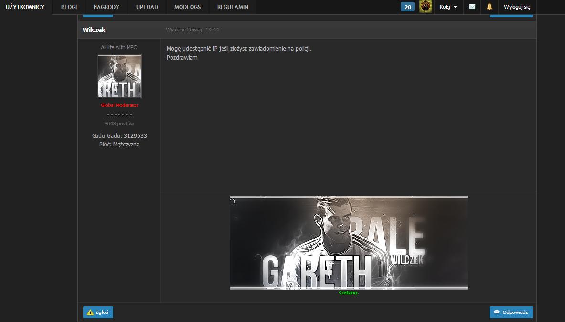This screenshot has height=322, width=565.
Task: Select the Gadu Gadu: 3129533 line
Action: point(119,135)
